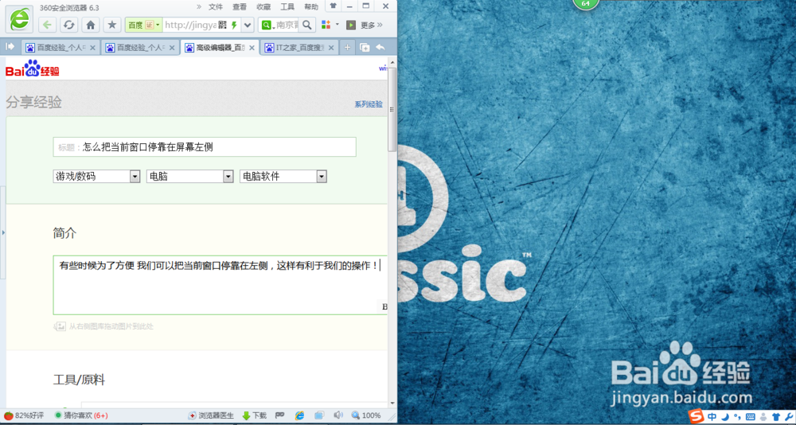Click the left edge sidebar expand handle

pos(2,232)
